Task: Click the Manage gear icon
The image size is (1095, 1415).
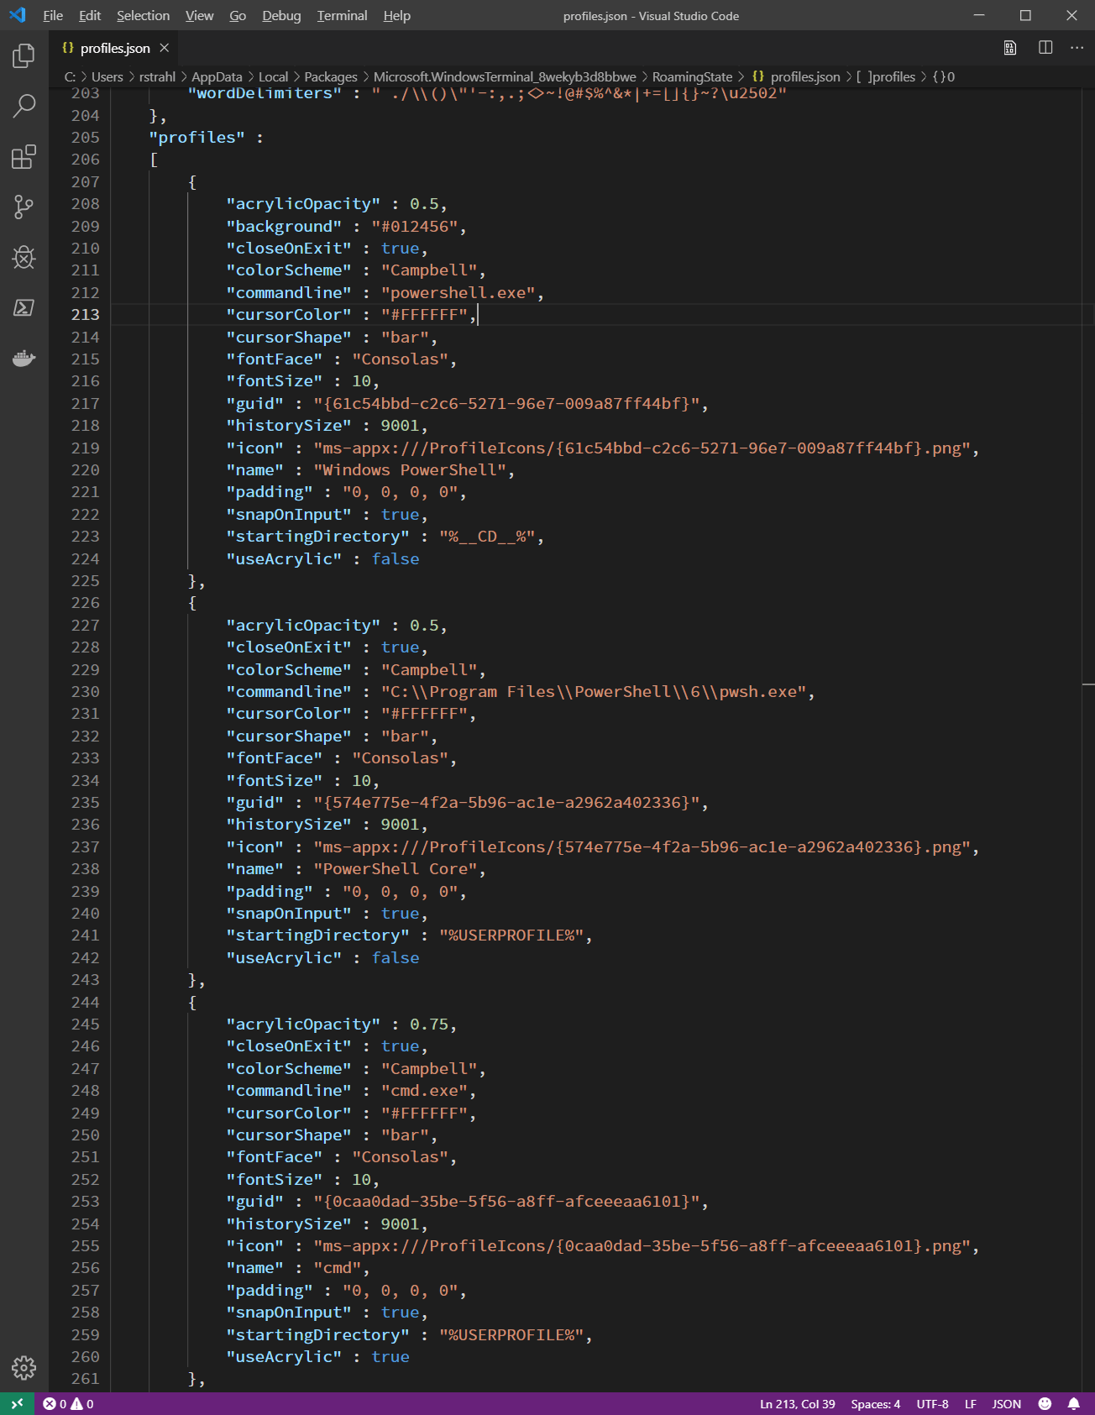Action: [24, 1368]
